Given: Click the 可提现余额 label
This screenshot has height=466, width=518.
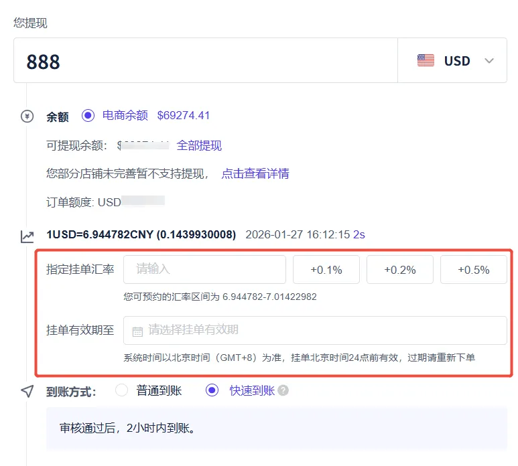Looking at the screenshot, I should coord(76,145).
